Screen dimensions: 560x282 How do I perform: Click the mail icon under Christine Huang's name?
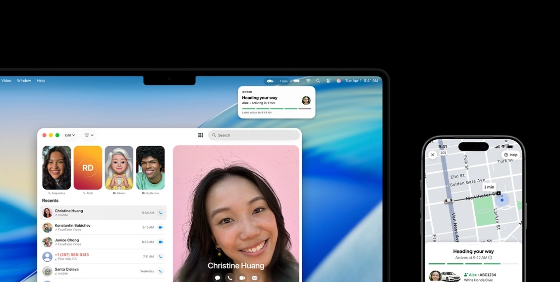pos(255,278)
